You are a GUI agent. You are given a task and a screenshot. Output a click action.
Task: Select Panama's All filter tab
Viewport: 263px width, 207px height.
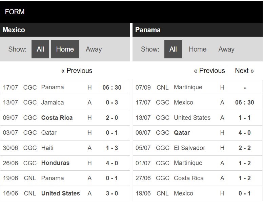(173, 49)
